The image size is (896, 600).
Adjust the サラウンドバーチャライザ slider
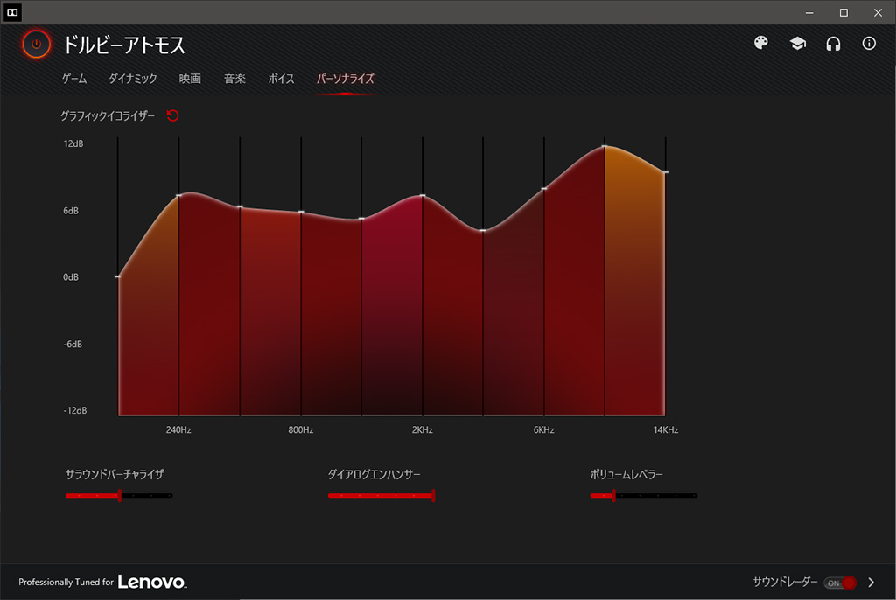pos(119,495)
